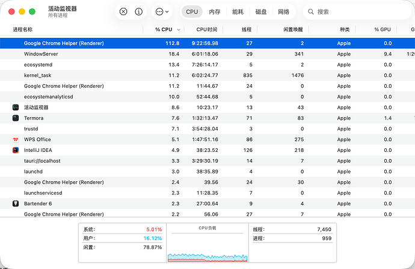Select the highlighted Chrome Helper row at 112.8% CPU
Viewport: 415px width, 269px height.
tap(207, 43)
